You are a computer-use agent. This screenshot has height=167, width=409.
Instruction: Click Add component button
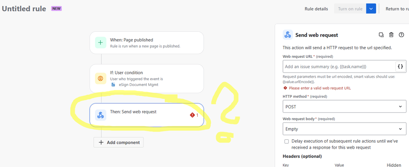click(119, 143)
